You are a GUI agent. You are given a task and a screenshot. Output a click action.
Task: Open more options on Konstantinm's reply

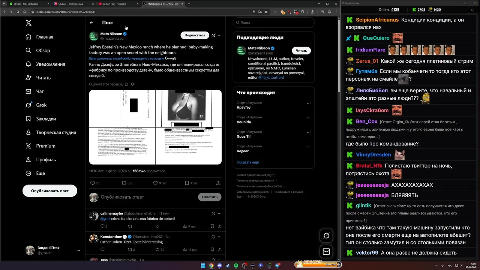point(220,237)
